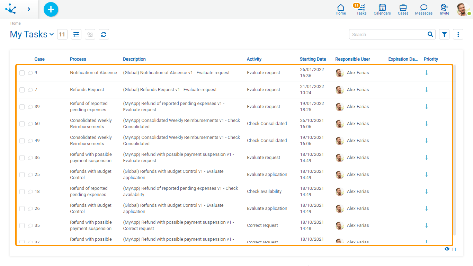Viewport: 473px width, 266px height.
Task: Sort by Expiration Date column header
Action: (403, 59)
